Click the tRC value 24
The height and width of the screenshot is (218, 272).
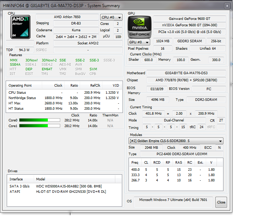[202, 127]
